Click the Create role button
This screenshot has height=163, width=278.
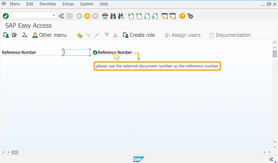(x=139, y=35)
